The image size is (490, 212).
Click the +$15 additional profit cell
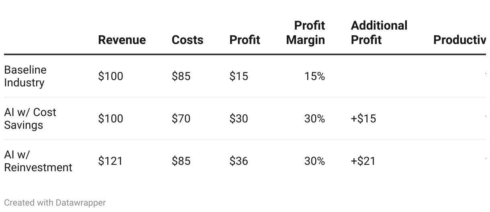point(363,118)
